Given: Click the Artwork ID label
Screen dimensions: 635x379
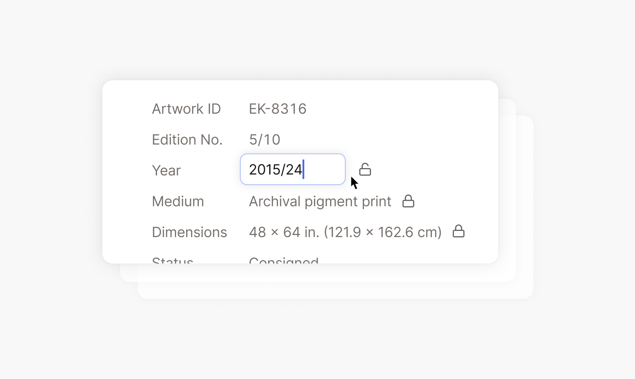Looking at the screenshot, I should click(x=186, y=109).
